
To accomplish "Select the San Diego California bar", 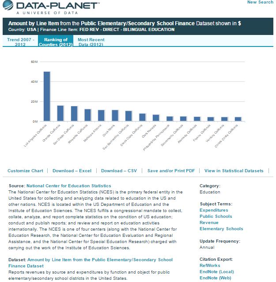I will pyautogui.click(x=74, y=114).
